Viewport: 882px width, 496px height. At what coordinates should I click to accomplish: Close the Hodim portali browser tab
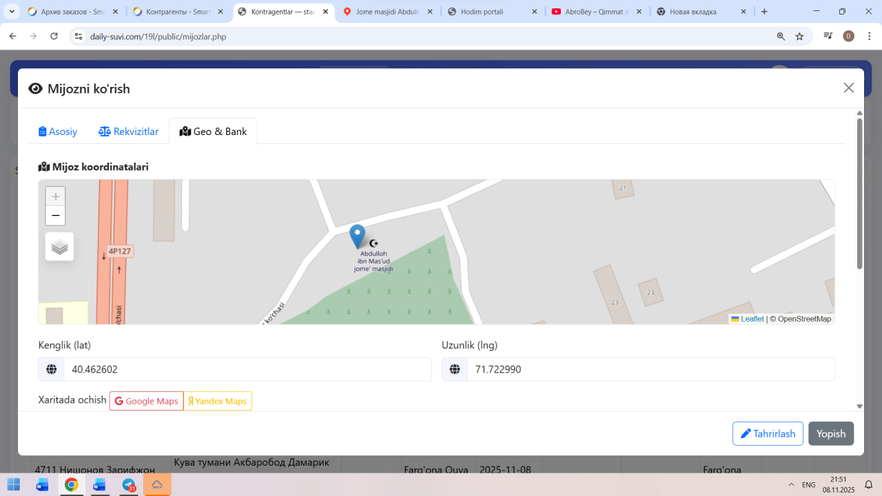click(x=535, y=12)
